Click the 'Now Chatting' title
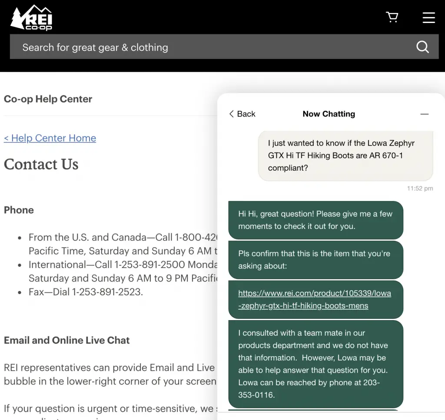The height and width of the screenshot is (420, 445). (329, 114)
